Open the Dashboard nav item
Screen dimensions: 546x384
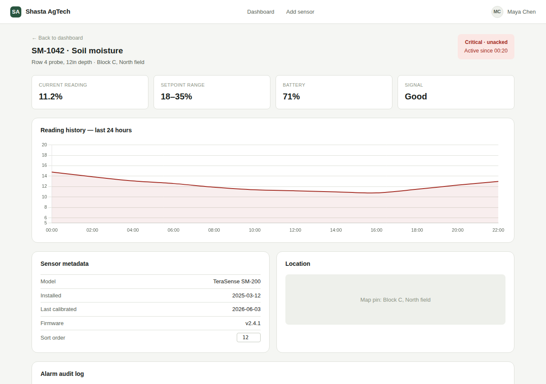tap(261, 12)
